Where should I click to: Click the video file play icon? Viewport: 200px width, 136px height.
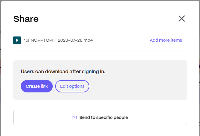(x=17, y=40)
